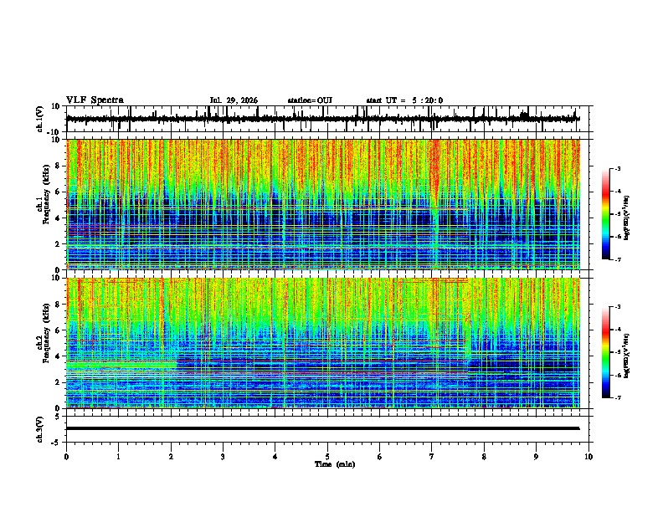Click the ch.1 color bar '-3' scale label

point(617,168)
